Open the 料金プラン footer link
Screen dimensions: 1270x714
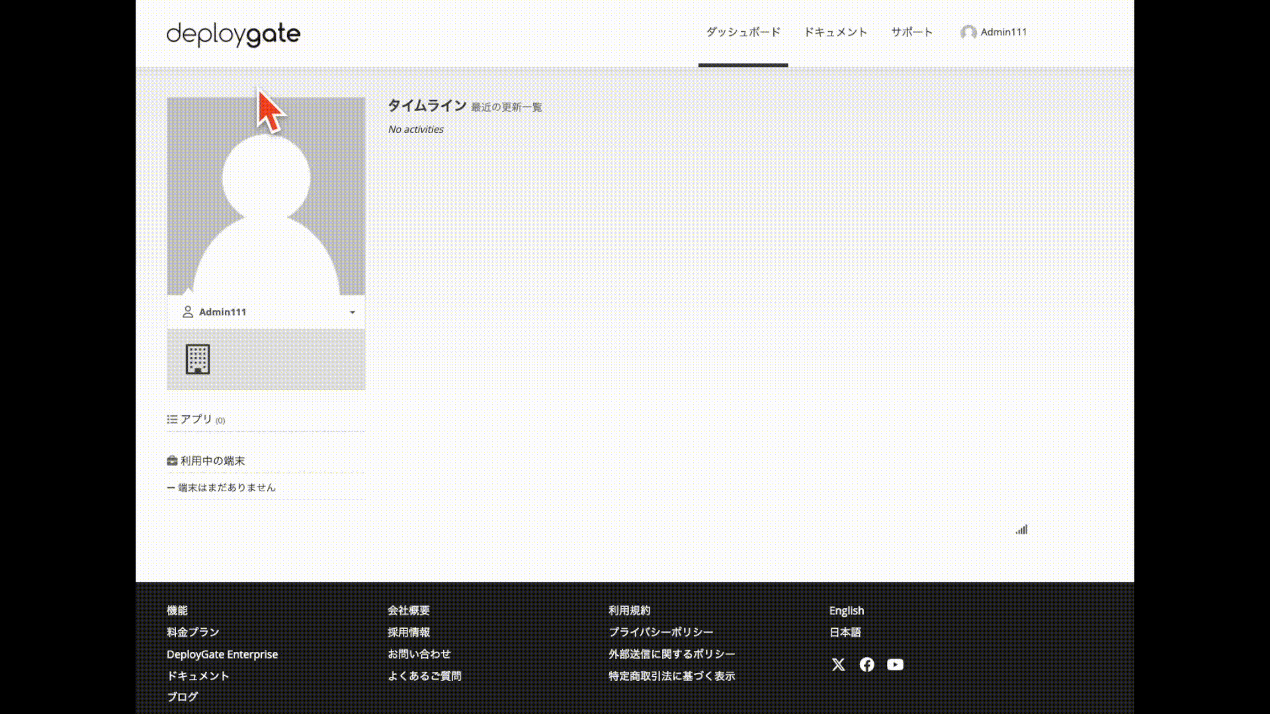tap(192, 632)
